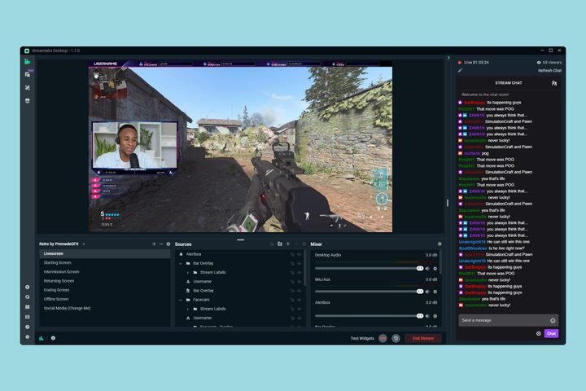Switch to the Offline Screen scene
Viewport: 586px width, 391px height.
(105, 299)
